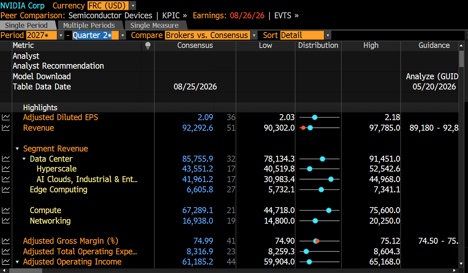Open the chart icon for AI Clouds, Industrial row

tap(6, 179)
